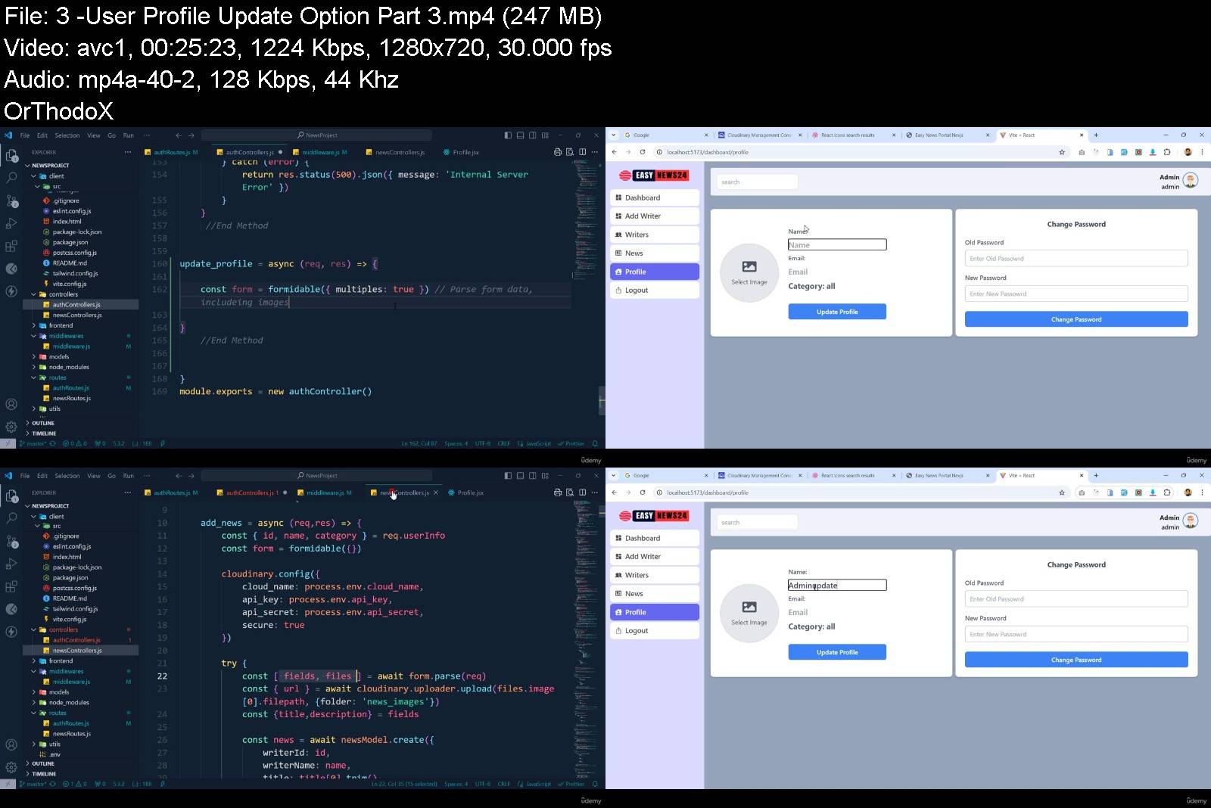Reload page in top-right browser frame

[x=643, y=152]
